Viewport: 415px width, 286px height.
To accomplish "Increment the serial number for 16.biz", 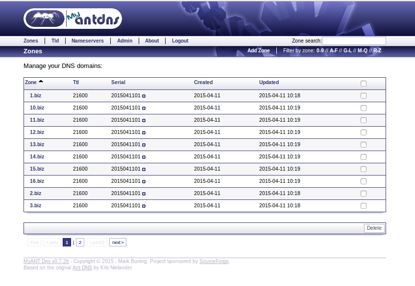I will (x=143, y=181).
